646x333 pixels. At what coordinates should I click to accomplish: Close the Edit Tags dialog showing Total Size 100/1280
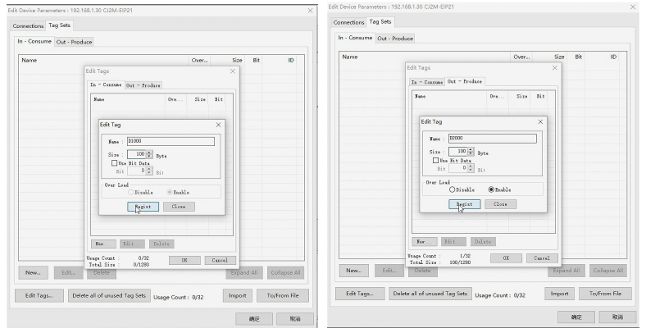pos(554,66)
